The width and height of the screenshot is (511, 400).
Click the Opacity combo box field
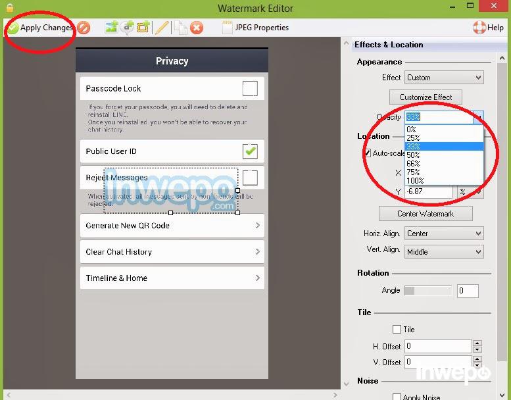coord(439,117)
